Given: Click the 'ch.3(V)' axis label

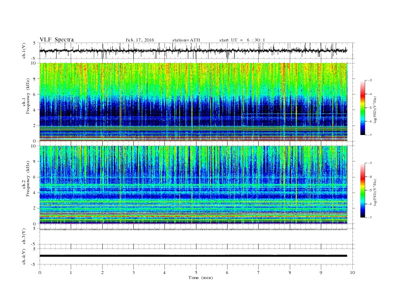Looking at the screenshot, I should [x=24, y=236].
